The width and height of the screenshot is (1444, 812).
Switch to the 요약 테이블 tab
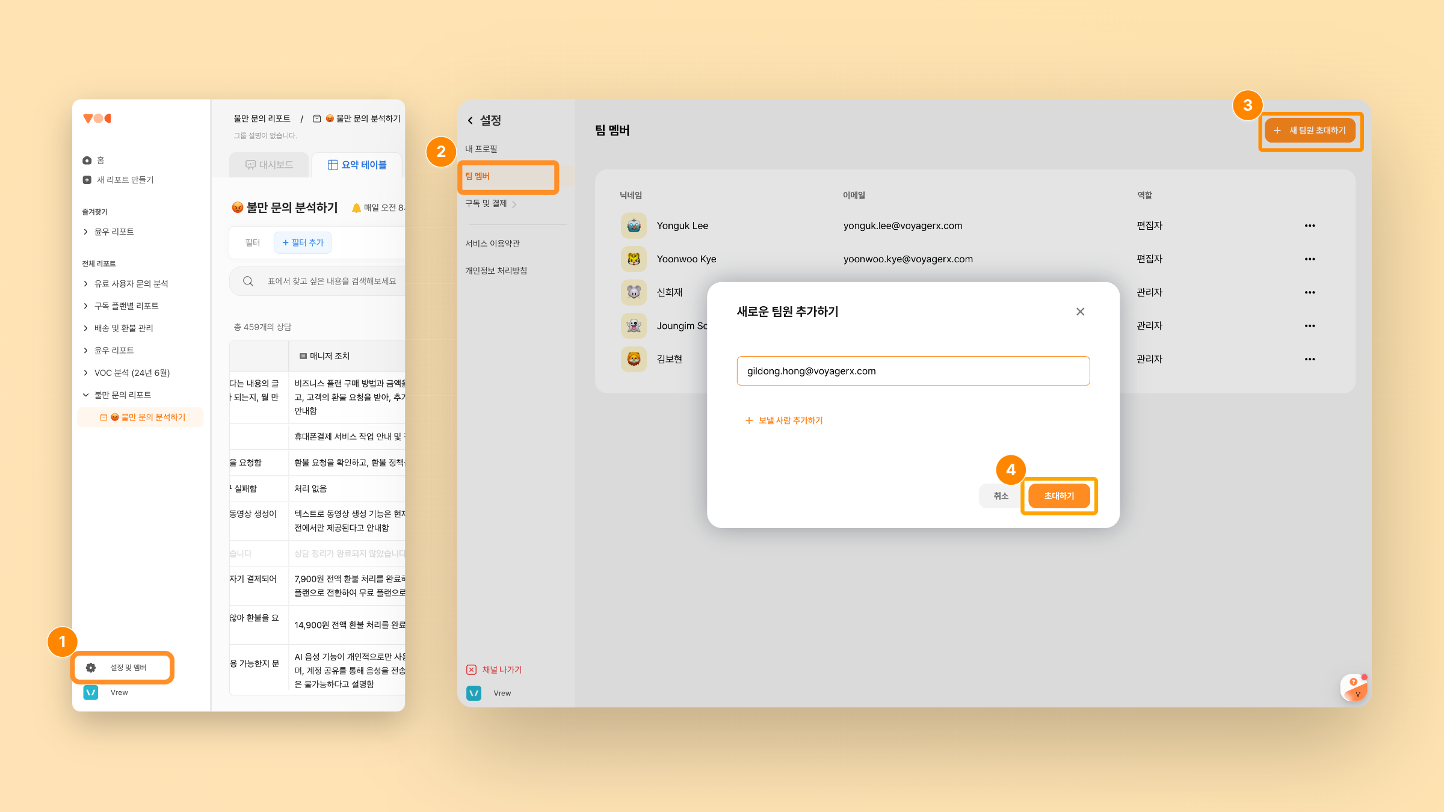tap(357, 165)
